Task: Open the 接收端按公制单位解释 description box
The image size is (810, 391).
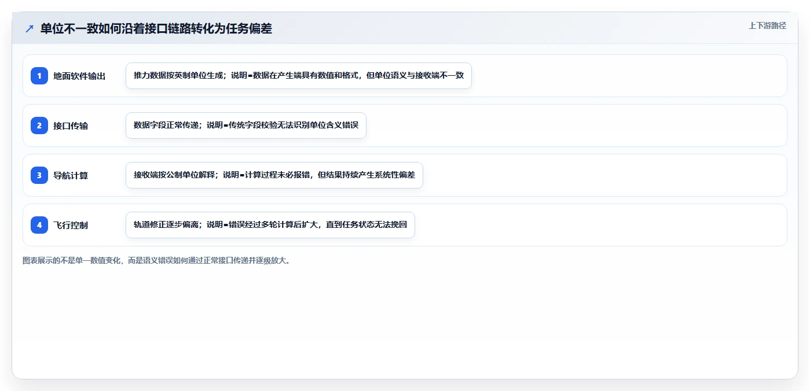Action: pyautogui.click(x=274, y=175)
